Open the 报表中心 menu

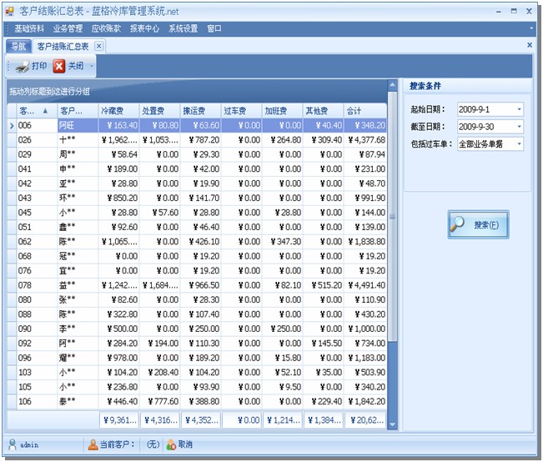tap(145, 28)
